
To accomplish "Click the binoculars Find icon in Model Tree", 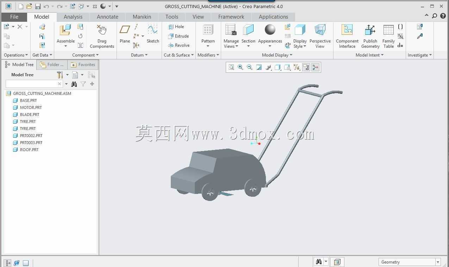I will [74, 84].
